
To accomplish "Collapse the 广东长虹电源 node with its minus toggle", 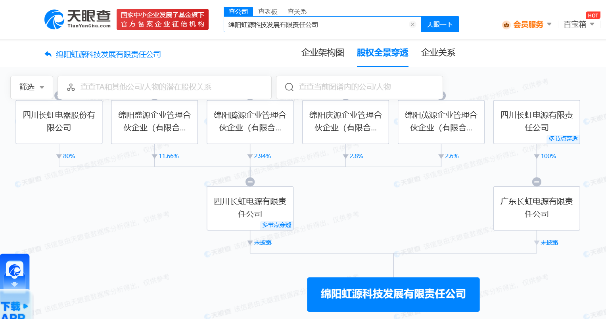I will (x=537, y=181).
